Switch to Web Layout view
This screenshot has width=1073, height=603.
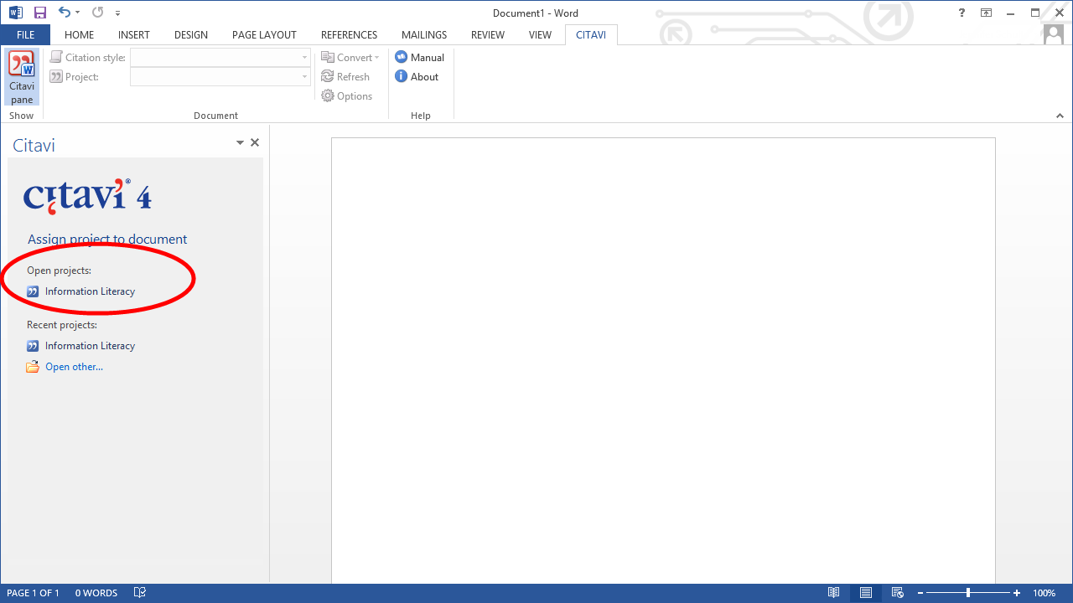tap(897, 593)
